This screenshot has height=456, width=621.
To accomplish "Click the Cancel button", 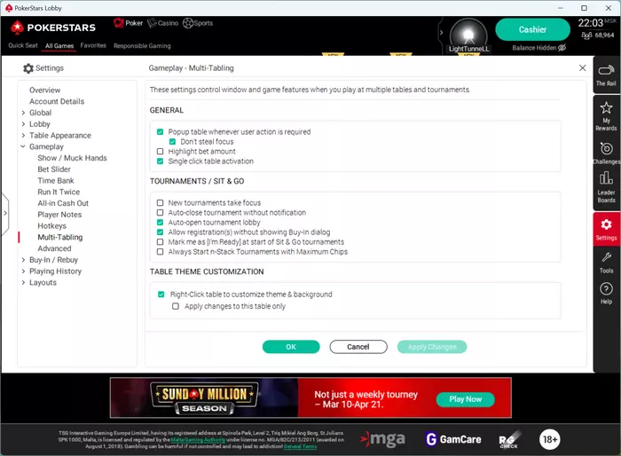I will pos(358,347).
